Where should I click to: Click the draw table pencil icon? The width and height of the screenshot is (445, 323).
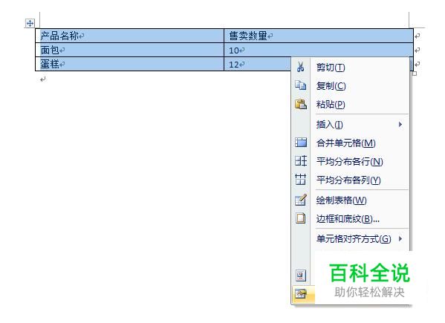tap(301, 200)
